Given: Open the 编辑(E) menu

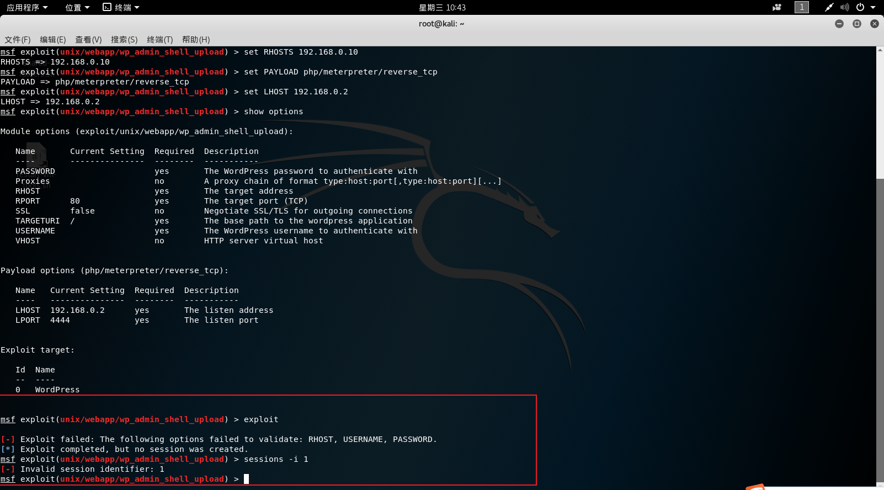Looking at the screenshot, I should tap(53, 40).
